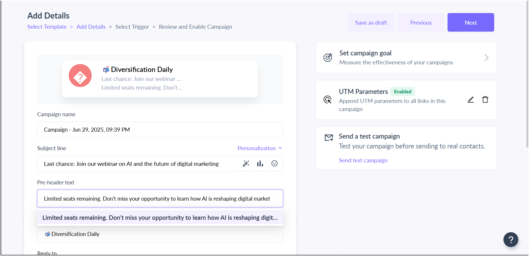The width and height of the screenshot is (529, 256).
Task: Click the red sender avatar icon
Action: pyautogui.click(x=80, y=76)
